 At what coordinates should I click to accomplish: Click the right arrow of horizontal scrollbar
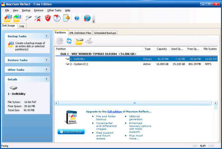click(x=216, y=103)
